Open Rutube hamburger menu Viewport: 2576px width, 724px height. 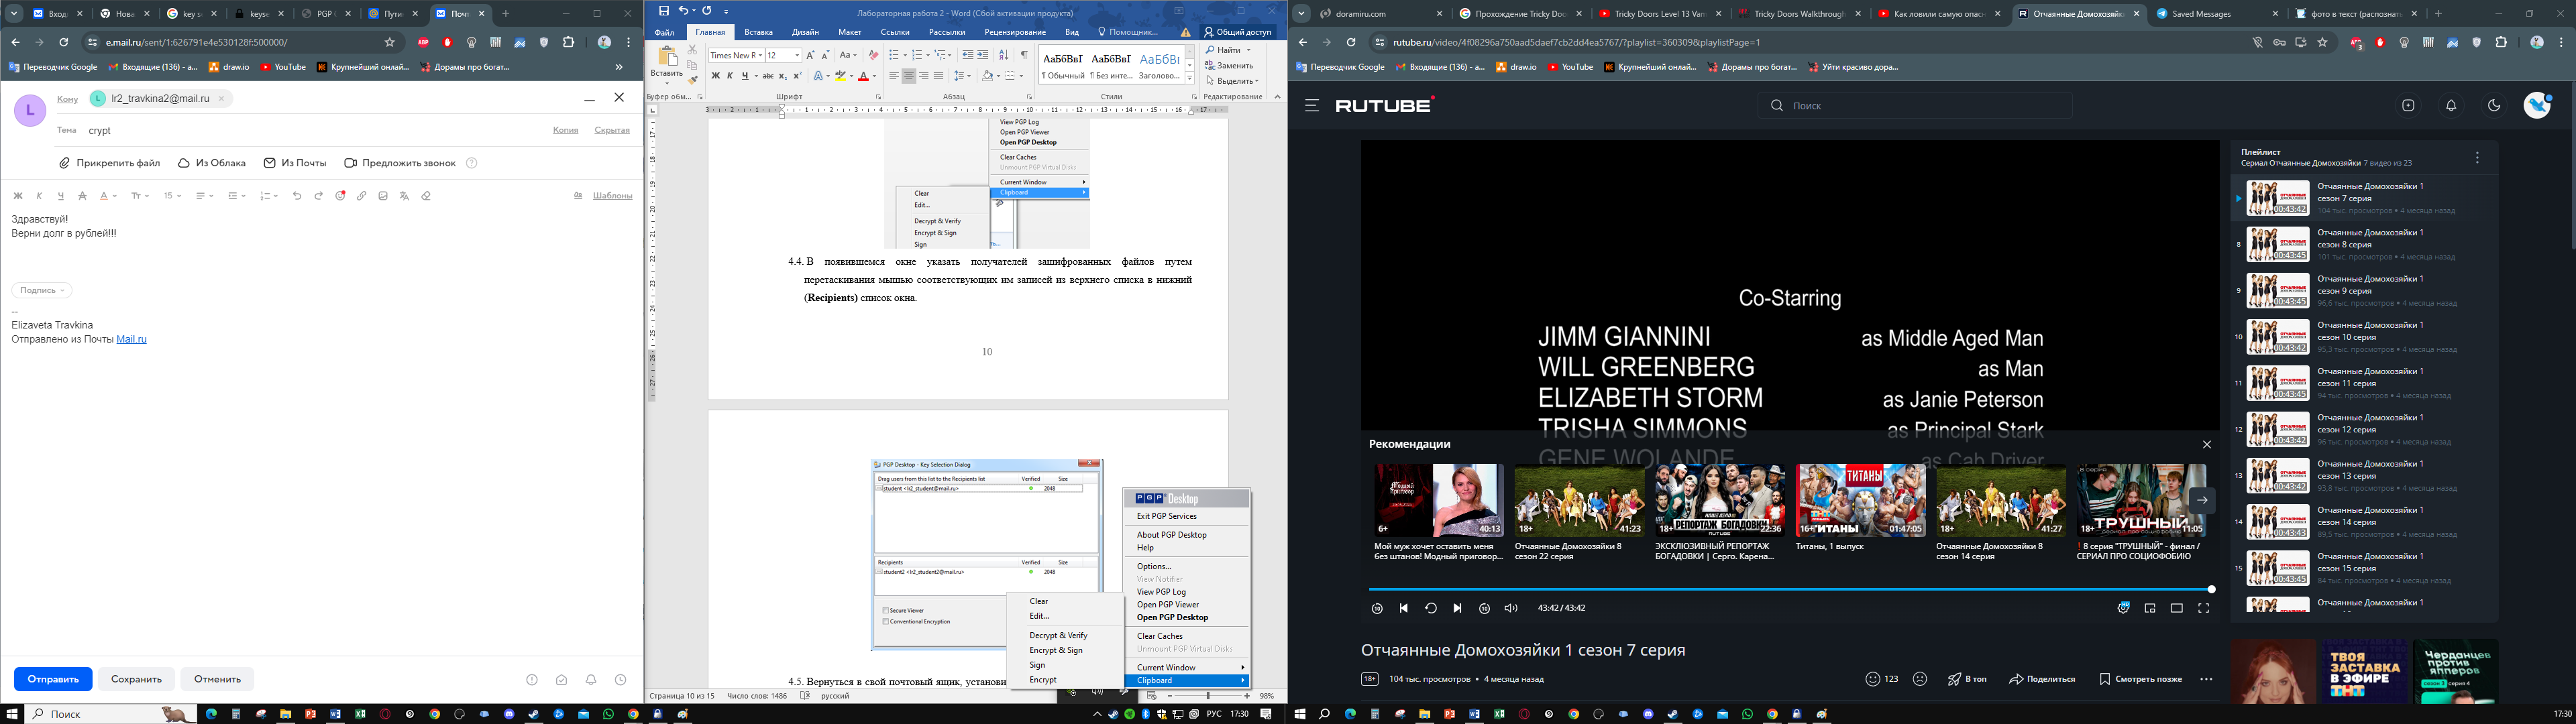pyautogui.click(x=1312, y=105)
